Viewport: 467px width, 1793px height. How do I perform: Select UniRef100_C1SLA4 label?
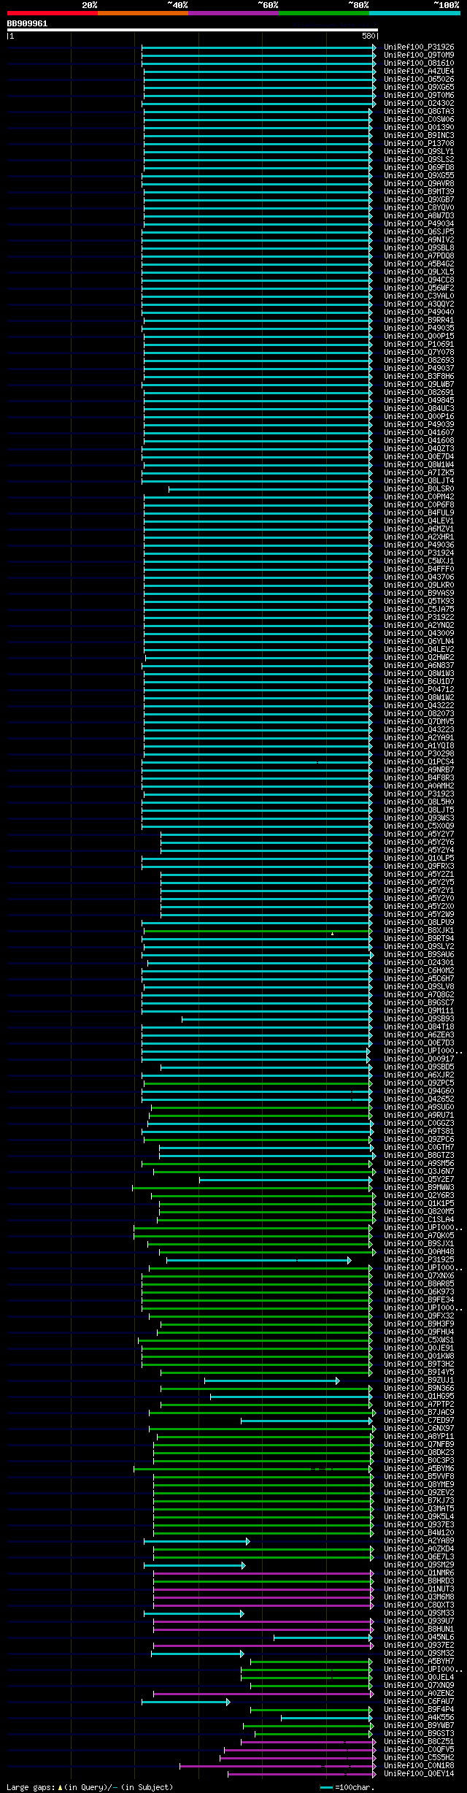tap(419, 1220)
